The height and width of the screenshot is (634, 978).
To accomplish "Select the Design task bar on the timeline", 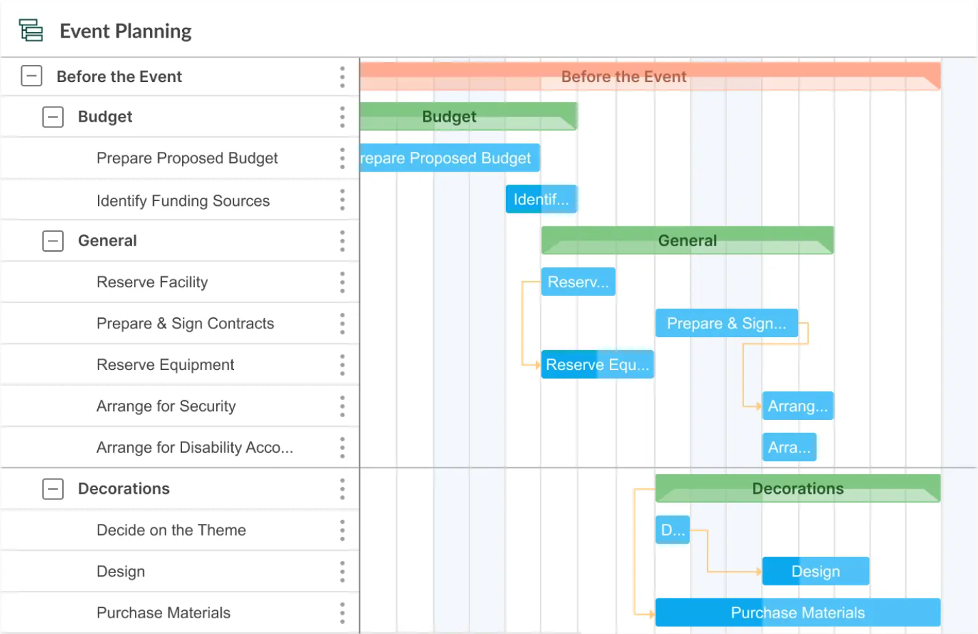I will pyautogui.click(x=815, y=571).
